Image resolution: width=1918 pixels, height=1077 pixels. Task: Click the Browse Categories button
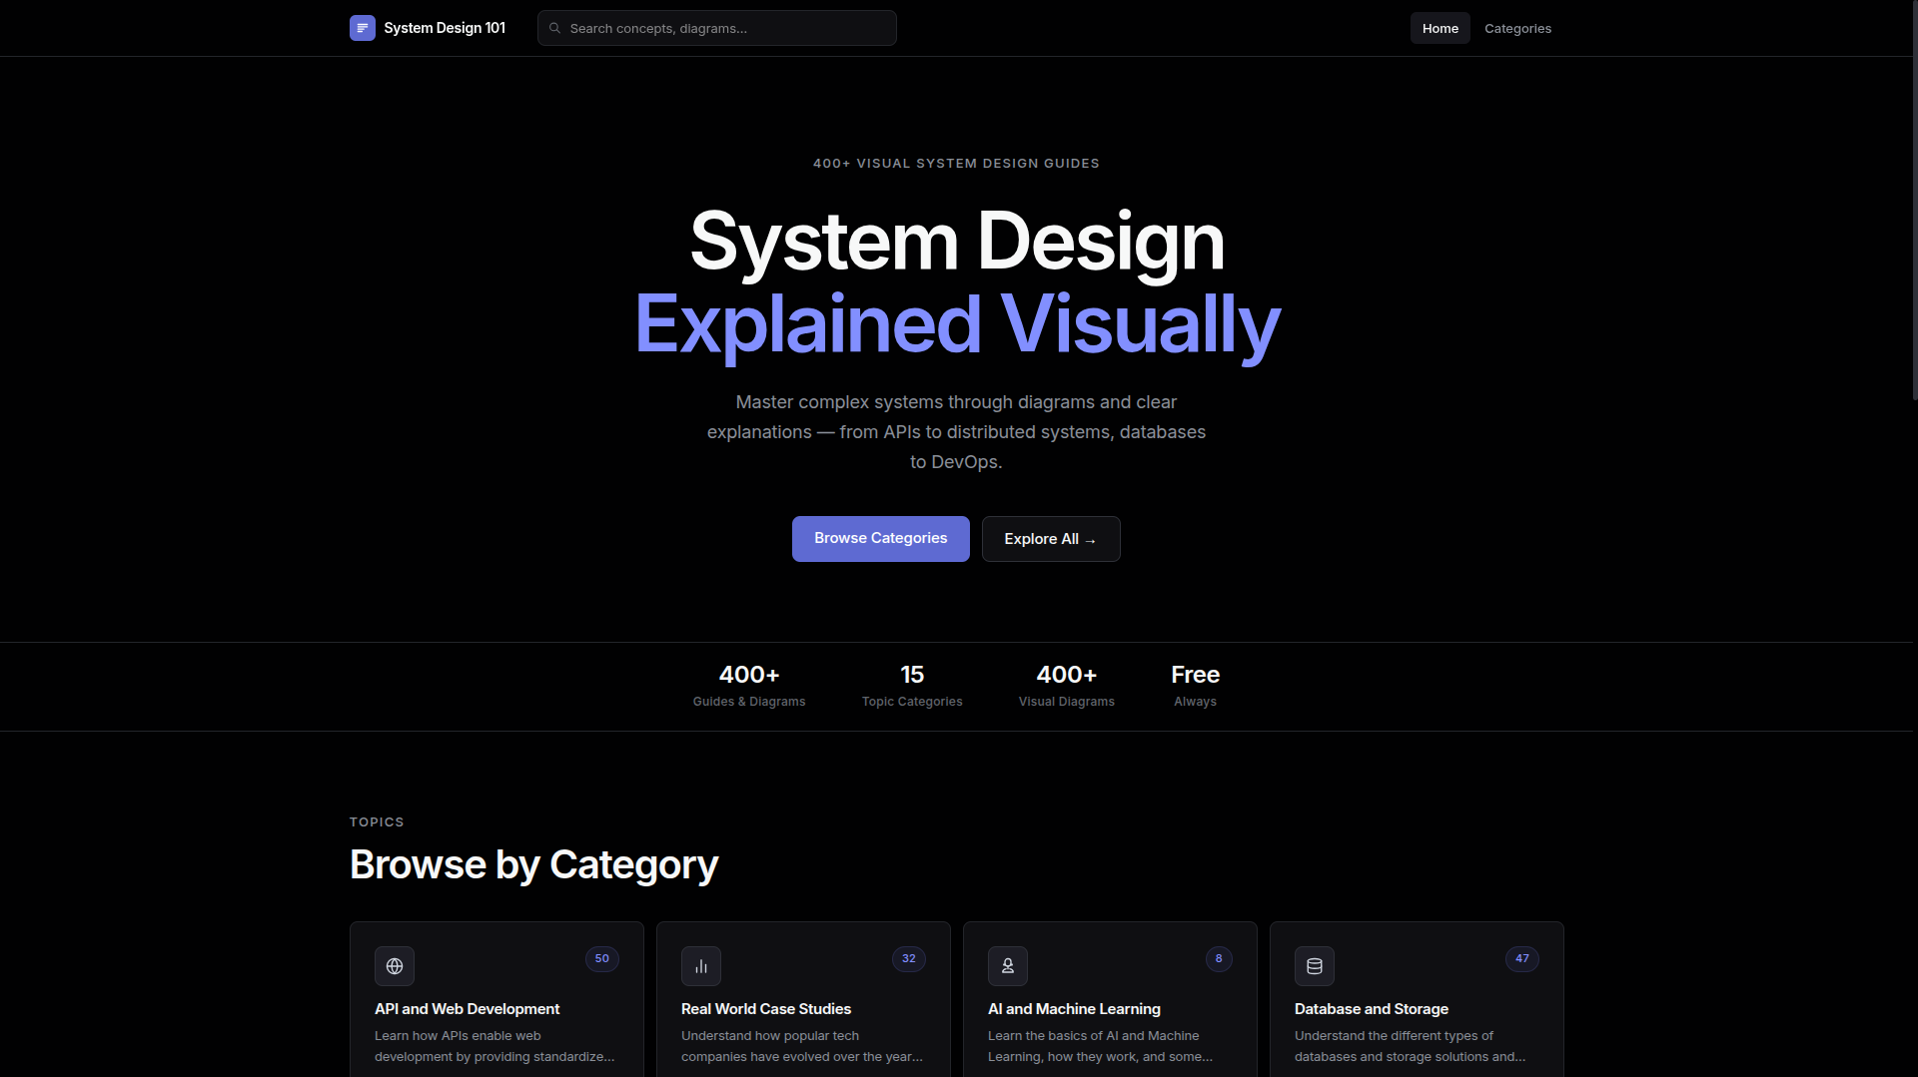click(881, 539)
